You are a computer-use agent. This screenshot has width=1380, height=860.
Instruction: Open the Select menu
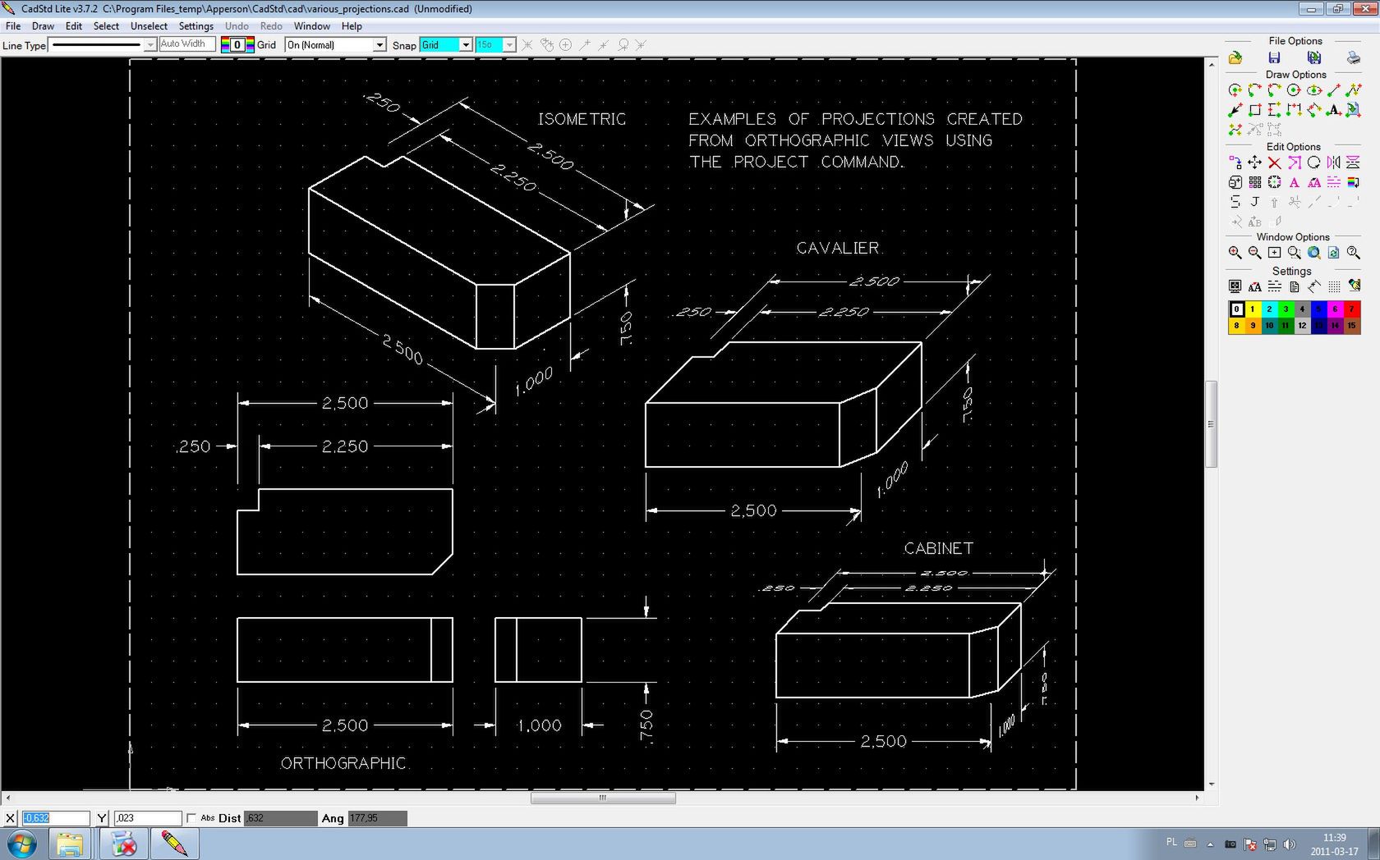coord(106,26)
